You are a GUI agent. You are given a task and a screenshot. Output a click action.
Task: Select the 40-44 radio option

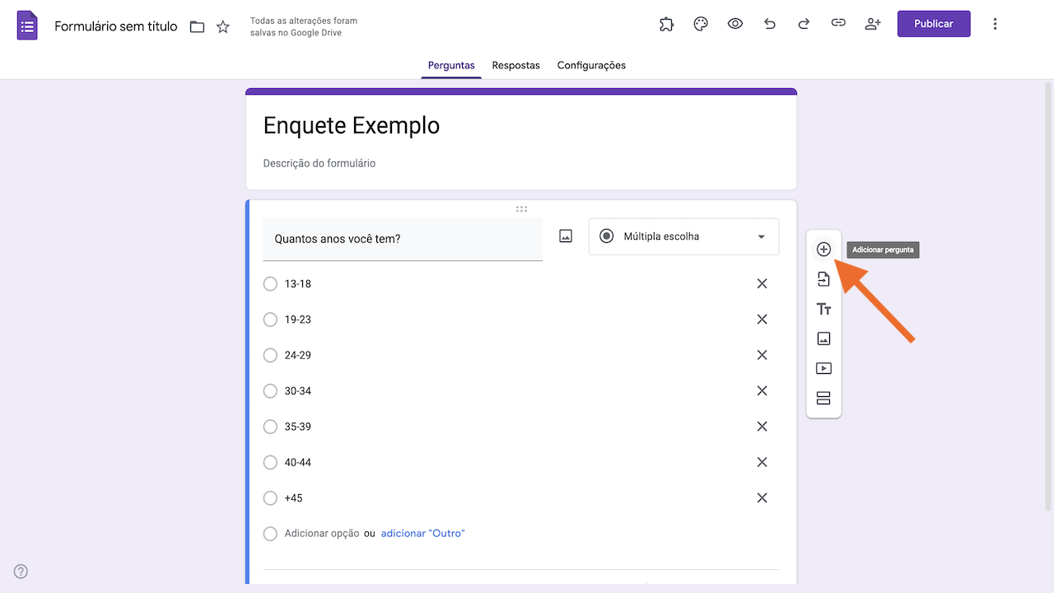[x=270, y=463]
